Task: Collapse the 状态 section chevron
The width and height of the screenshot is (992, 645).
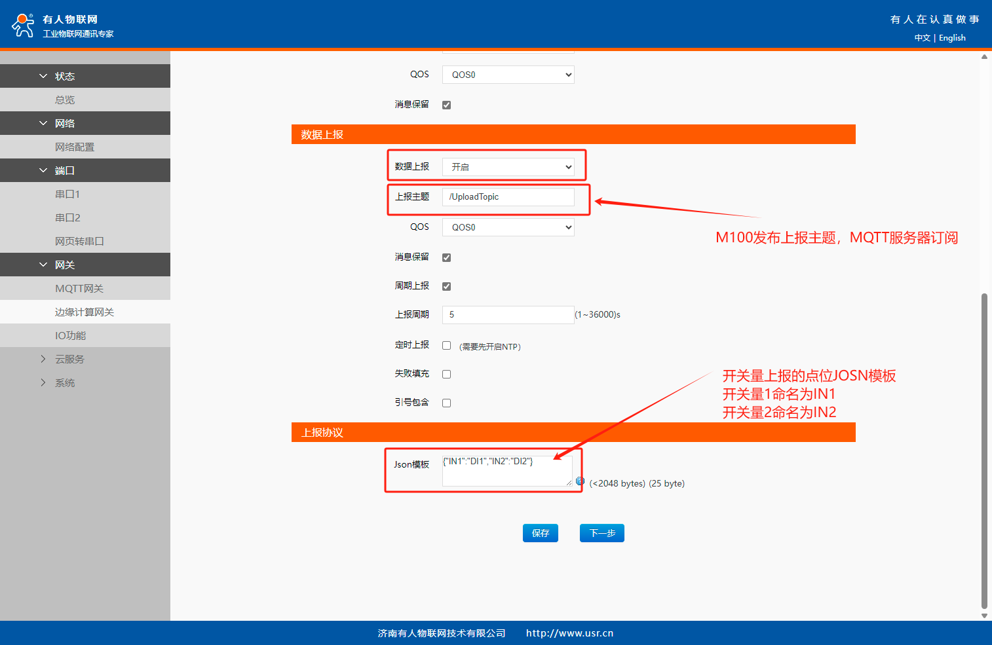Action: [43, 76]
